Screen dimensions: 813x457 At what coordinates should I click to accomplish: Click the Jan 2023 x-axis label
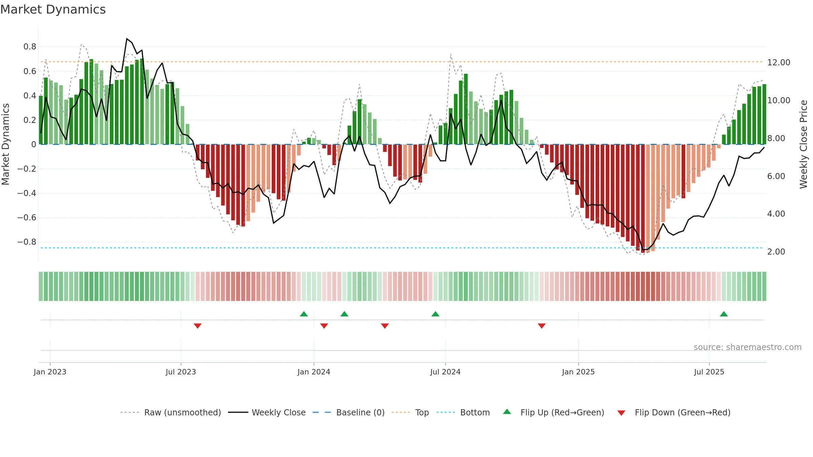click(x=50, y=372)
